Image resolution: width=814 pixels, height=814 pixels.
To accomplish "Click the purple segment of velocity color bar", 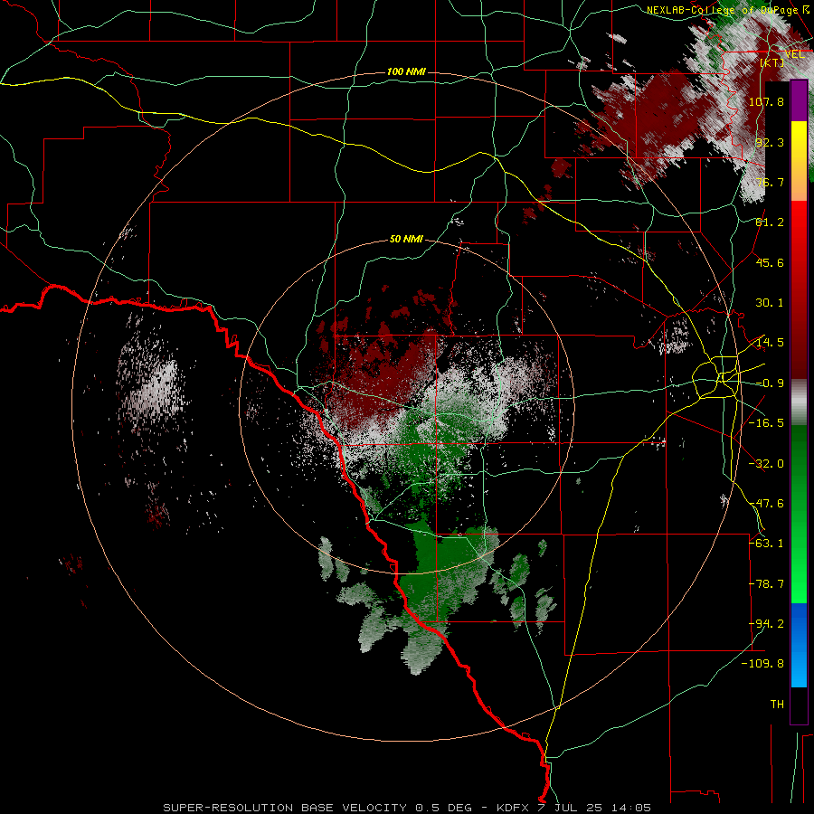I will (799, 101).
